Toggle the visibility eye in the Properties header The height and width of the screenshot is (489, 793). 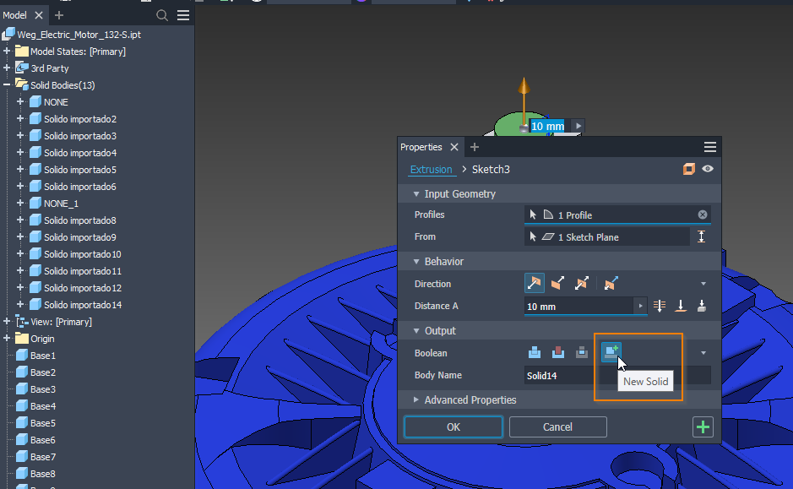[x=708, y=169]
